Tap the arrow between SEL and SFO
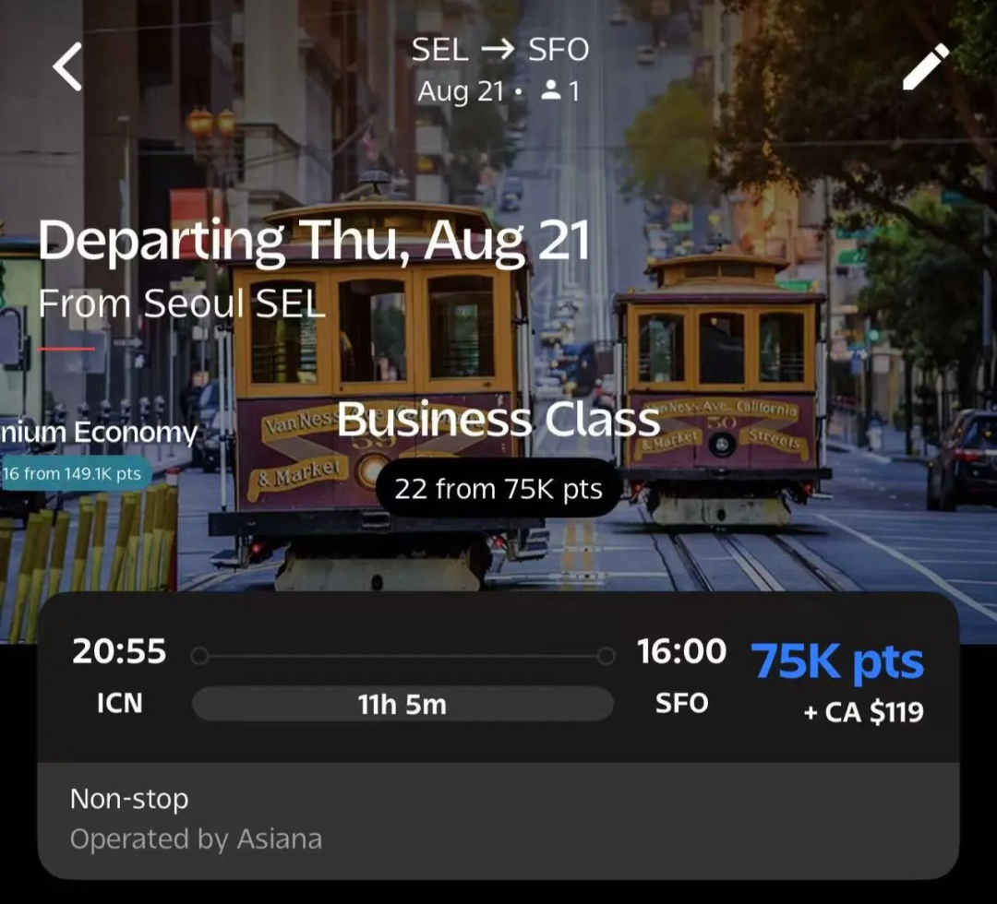Image resolution: width=997 pixels, height=904 pixels. 498,50
